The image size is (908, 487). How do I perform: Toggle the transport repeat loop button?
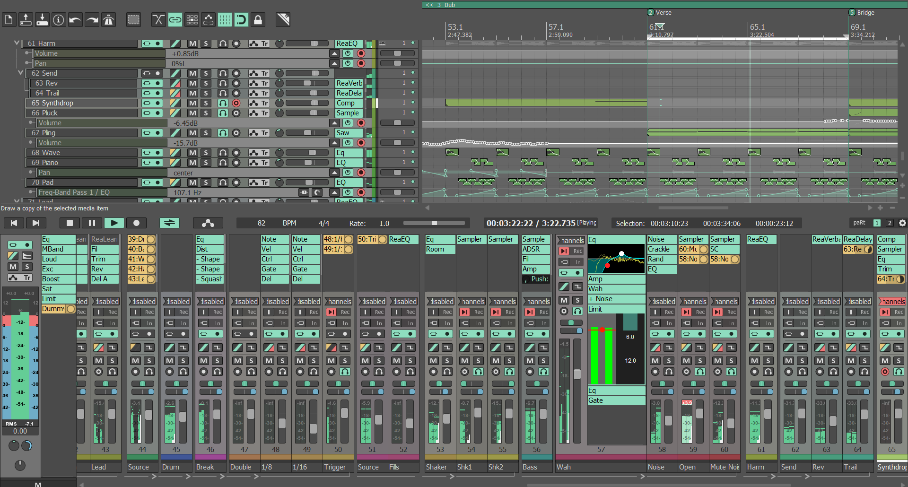(169, 223)
